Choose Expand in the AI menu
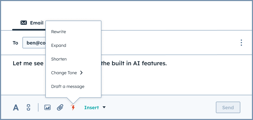Screen dimensions: 253x120 point(59,46)
